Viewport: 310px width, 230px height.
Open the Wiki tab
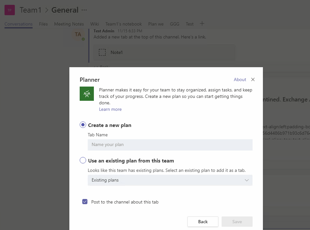pos(95,24)
